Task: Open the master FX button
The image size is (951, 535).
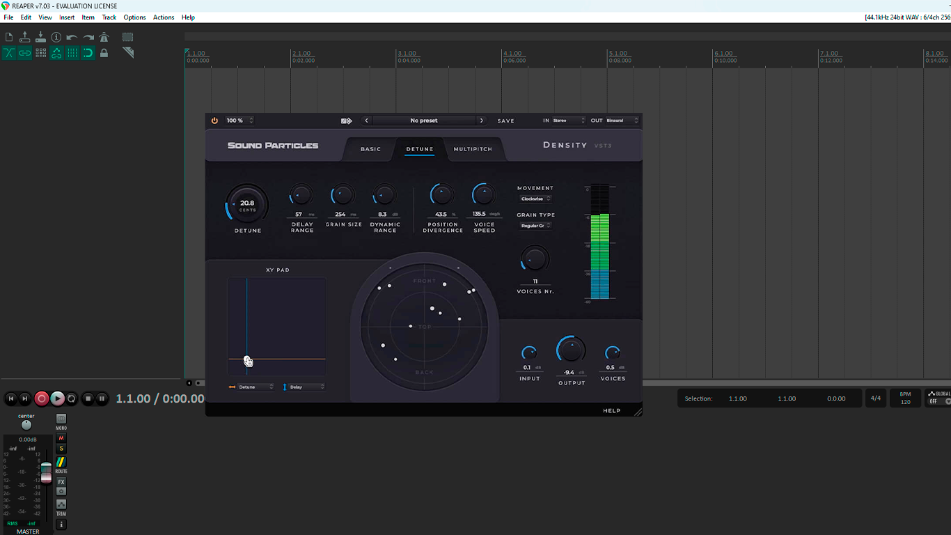Action: [61, 482]
